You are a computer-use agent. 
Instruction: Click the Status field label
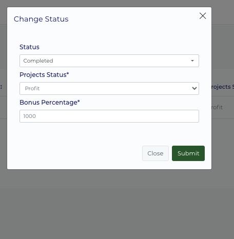tap(29, 47)
